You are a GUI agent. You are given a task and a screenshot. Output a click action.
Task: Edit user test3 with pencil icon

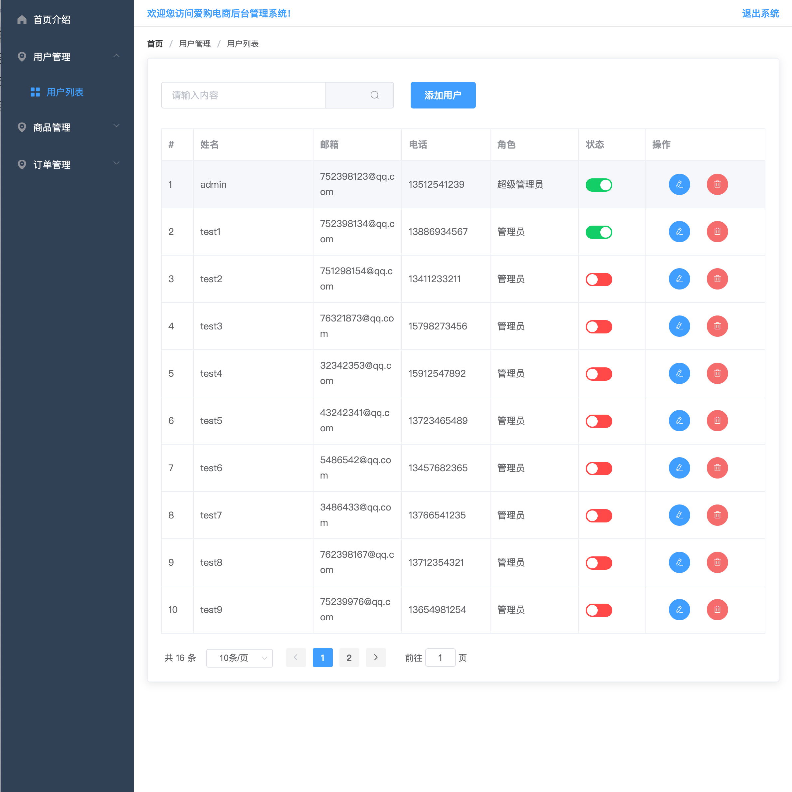click(x=679, y=326)
